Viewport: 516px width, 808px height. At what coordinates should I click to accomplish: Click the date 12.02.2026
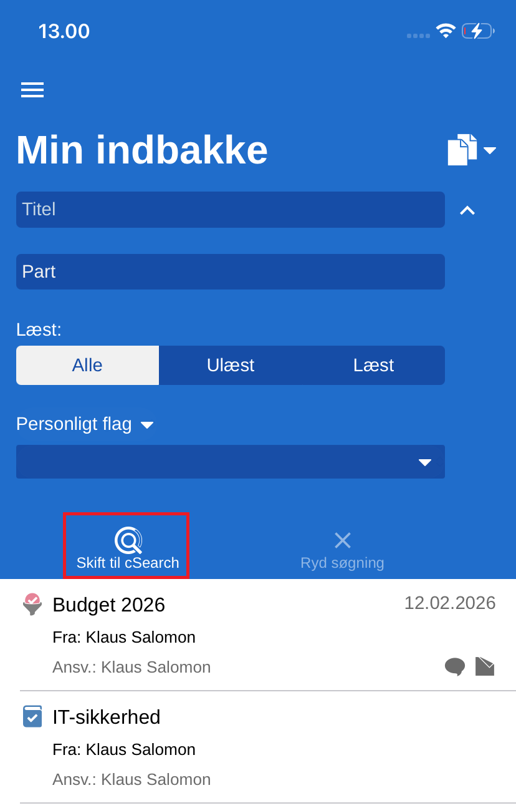[x=450, y=603]
